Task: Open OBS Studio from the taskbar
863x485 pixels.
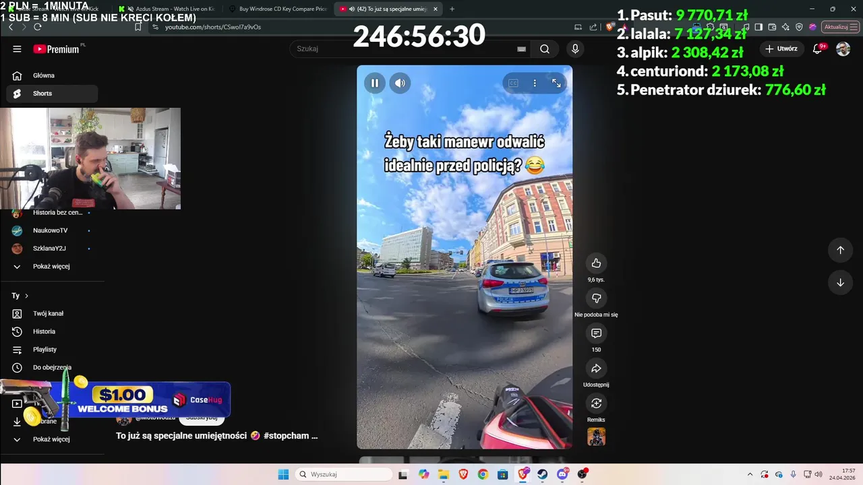Action: tap(583, 474)
